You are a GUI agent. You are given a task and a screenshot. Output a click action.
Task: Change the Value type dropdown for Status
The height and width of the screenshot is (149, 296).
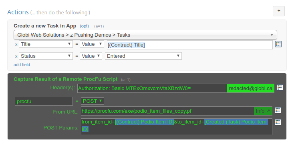pyautogui.click(x=91, y=56)
